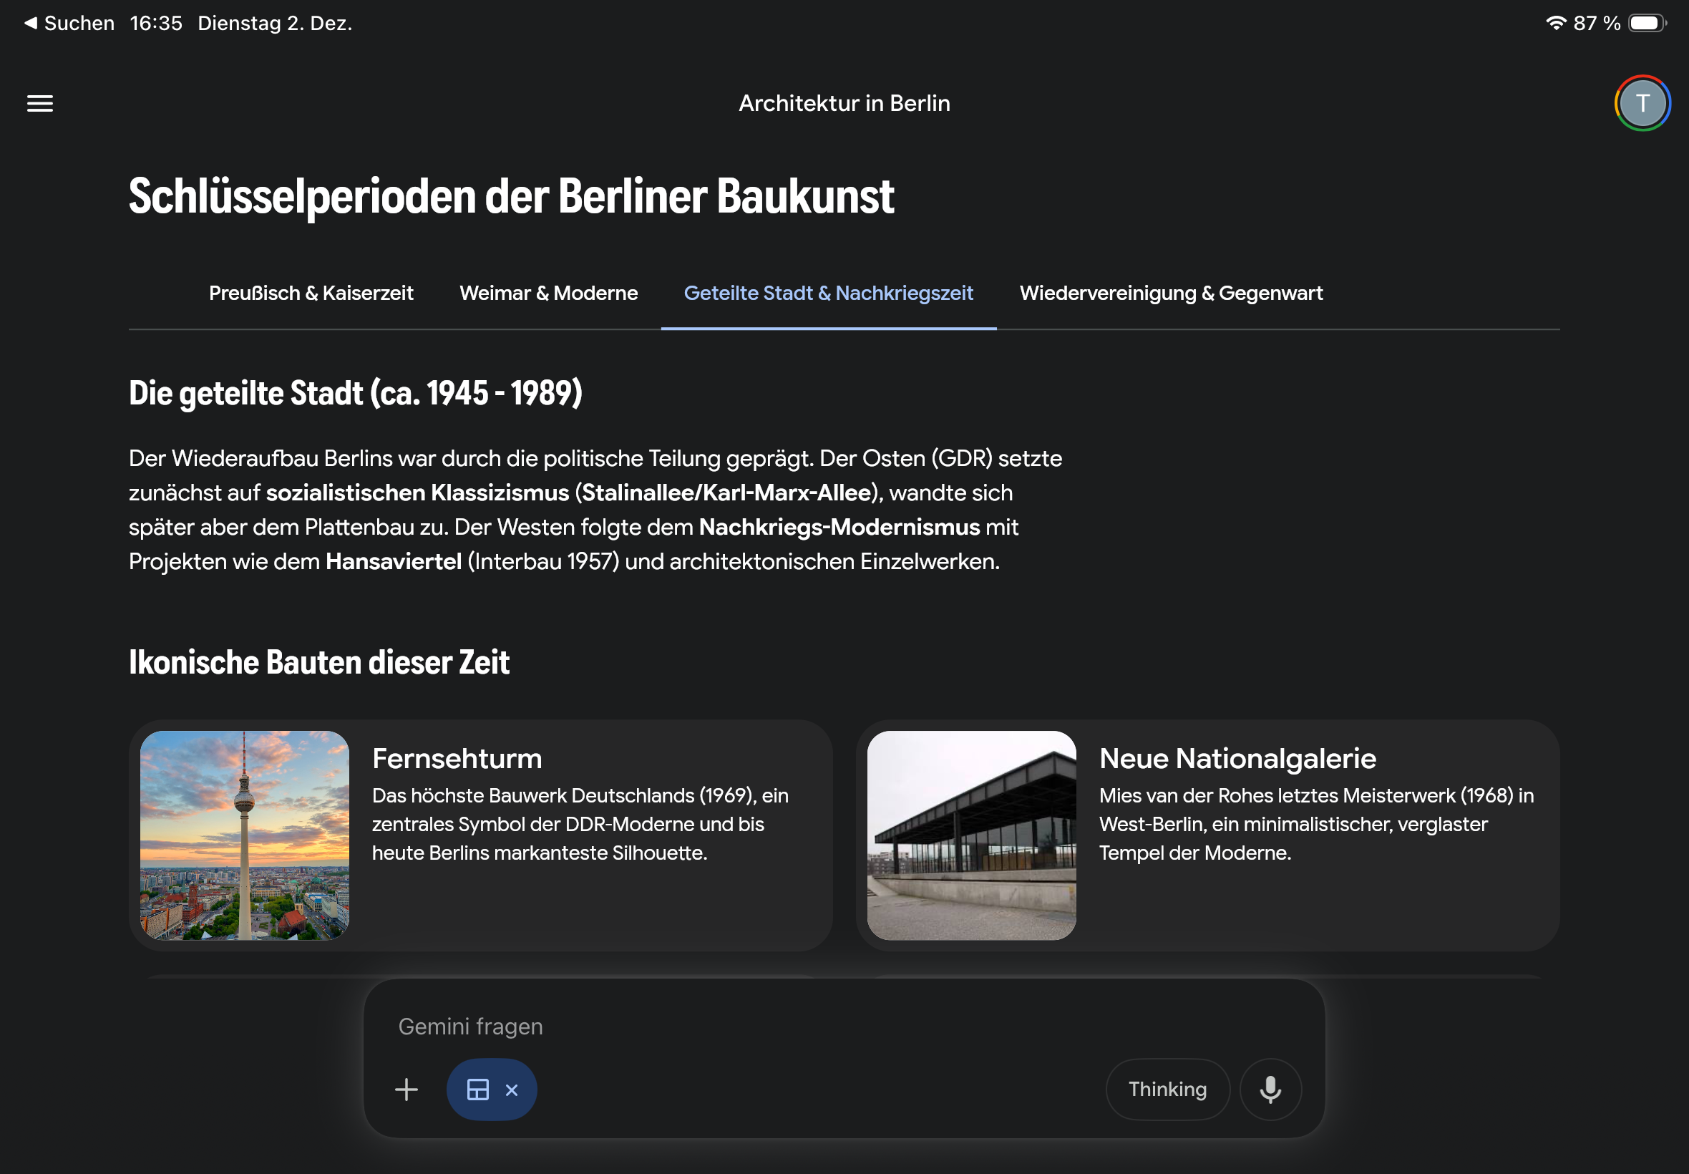This screenshot has width=1689, height=1174.
Task: Switch to Weimar & Moderne tab
Action: point(548,293)
